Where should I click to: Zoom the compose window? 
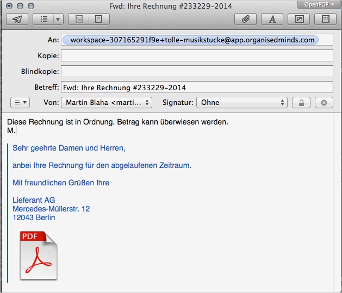31,6
